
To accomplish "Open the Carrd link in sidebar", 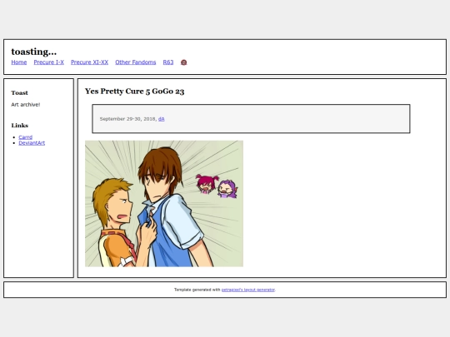I will tap(26, 137).
